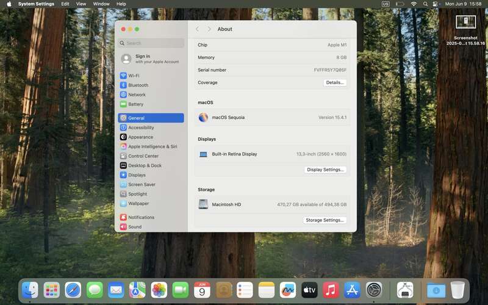Select General in the sidebar
Image resolution: width=488 pixels, height=305 pixels.
(x=151, y=118)
